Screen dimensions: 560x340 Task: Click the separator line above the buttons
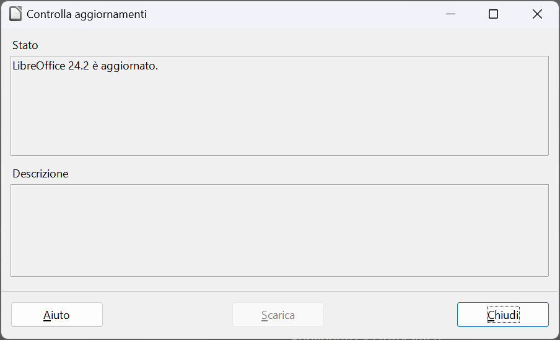click(x=279, y=292)
